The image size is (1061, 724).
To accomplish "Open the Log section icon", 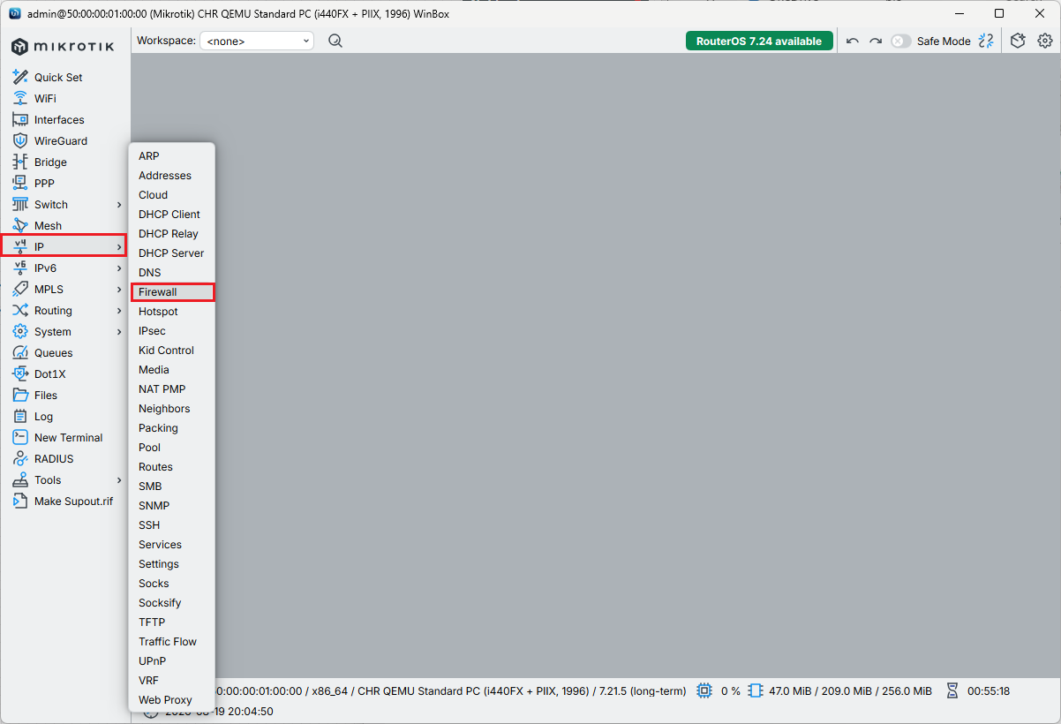I will (20, 416).
